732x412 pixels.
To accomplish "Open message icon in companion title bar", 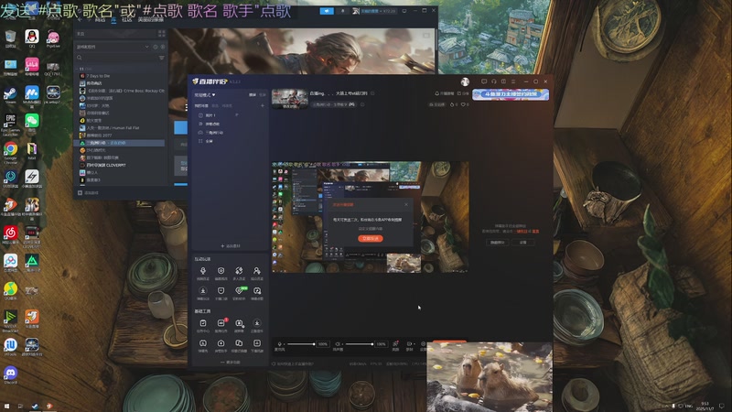I will tap(484, 81).
